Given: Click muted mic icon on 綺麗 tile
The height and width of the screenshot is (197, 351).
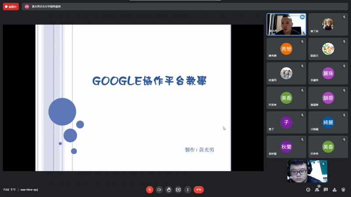Looking at the screenshot, I should point(344,115).
